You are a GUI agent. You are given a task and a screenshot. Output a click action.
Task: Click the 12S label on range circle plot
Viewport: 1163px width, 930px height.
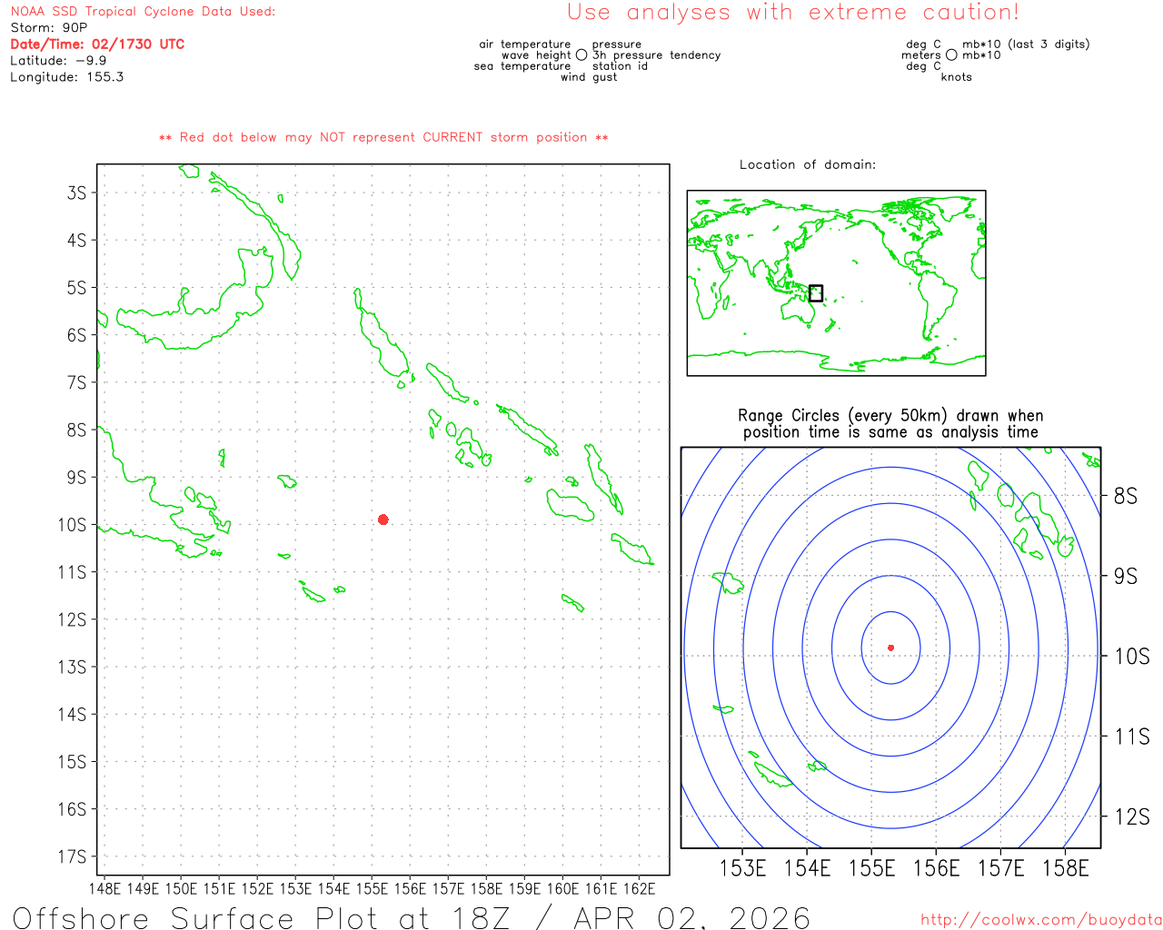coord(1131,817)
